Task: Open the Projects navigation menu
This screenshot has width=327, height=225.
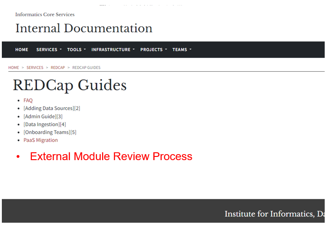Action: 151,50
